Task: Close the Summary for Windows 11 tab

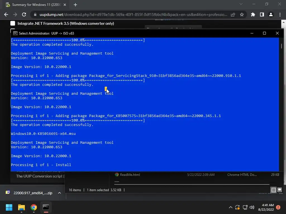Action: click(x=65, y=5)
